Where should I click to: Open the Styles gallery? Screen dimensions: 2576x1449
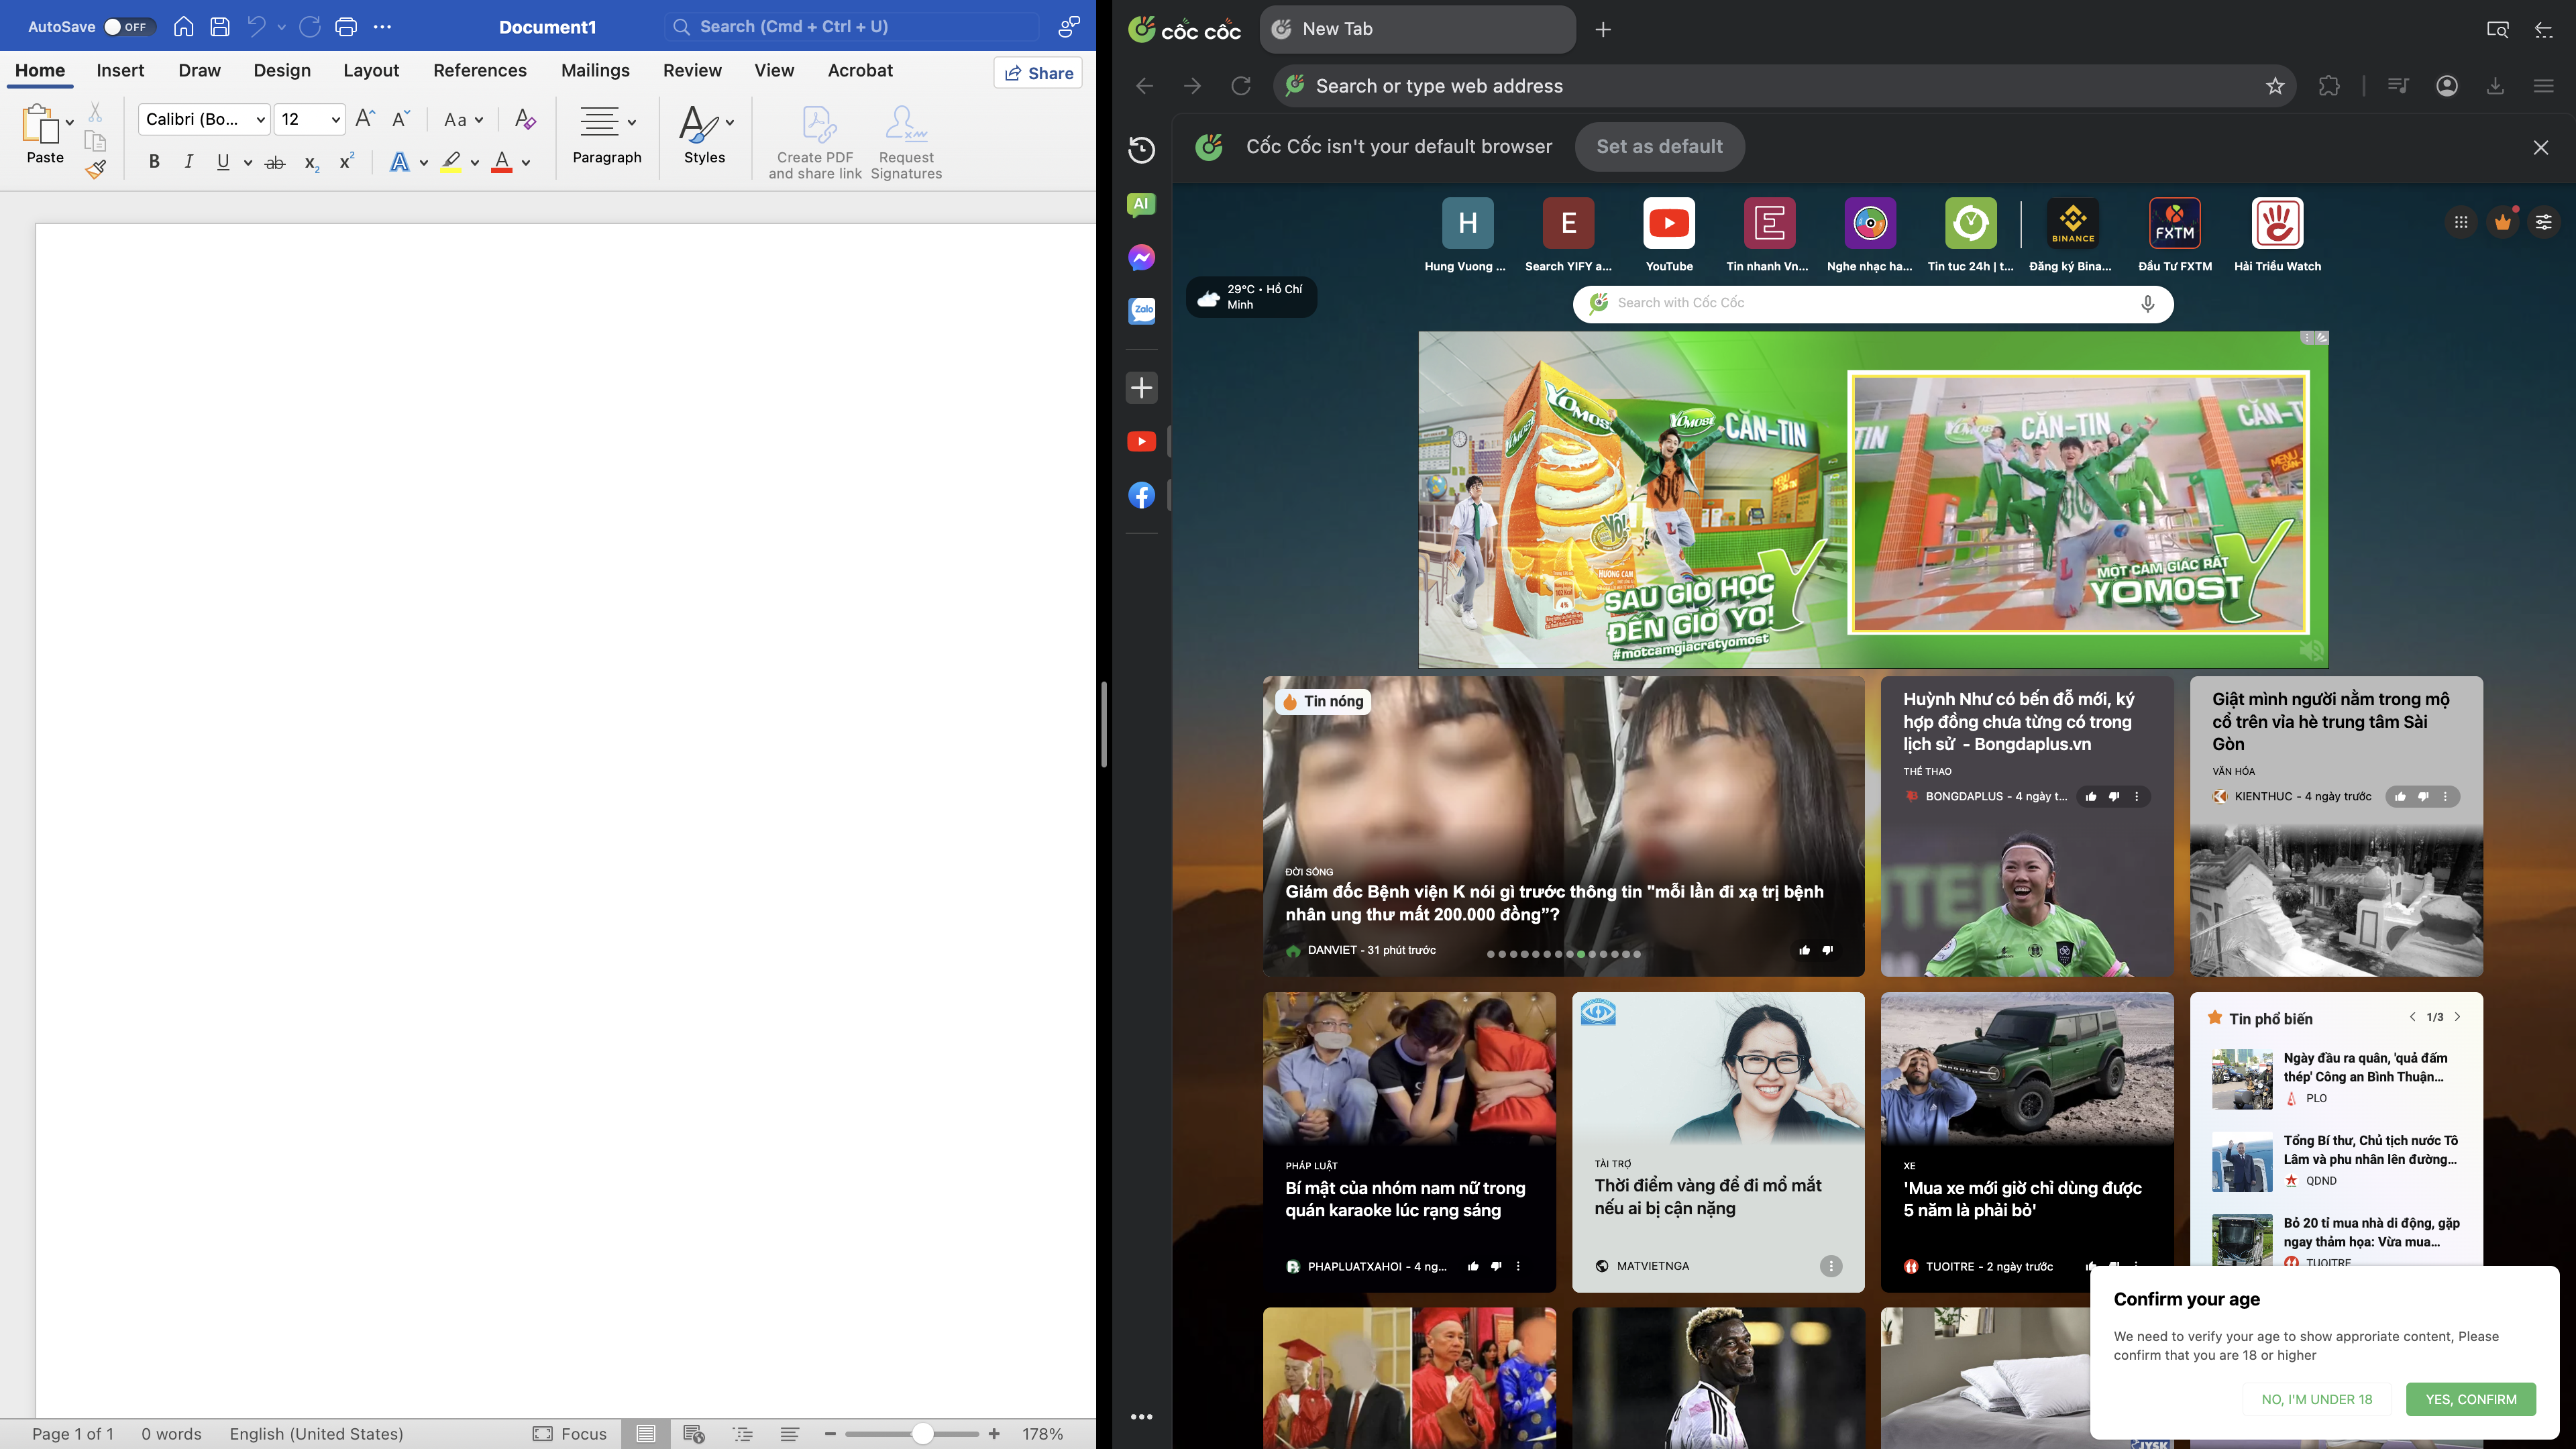point(705,134)
